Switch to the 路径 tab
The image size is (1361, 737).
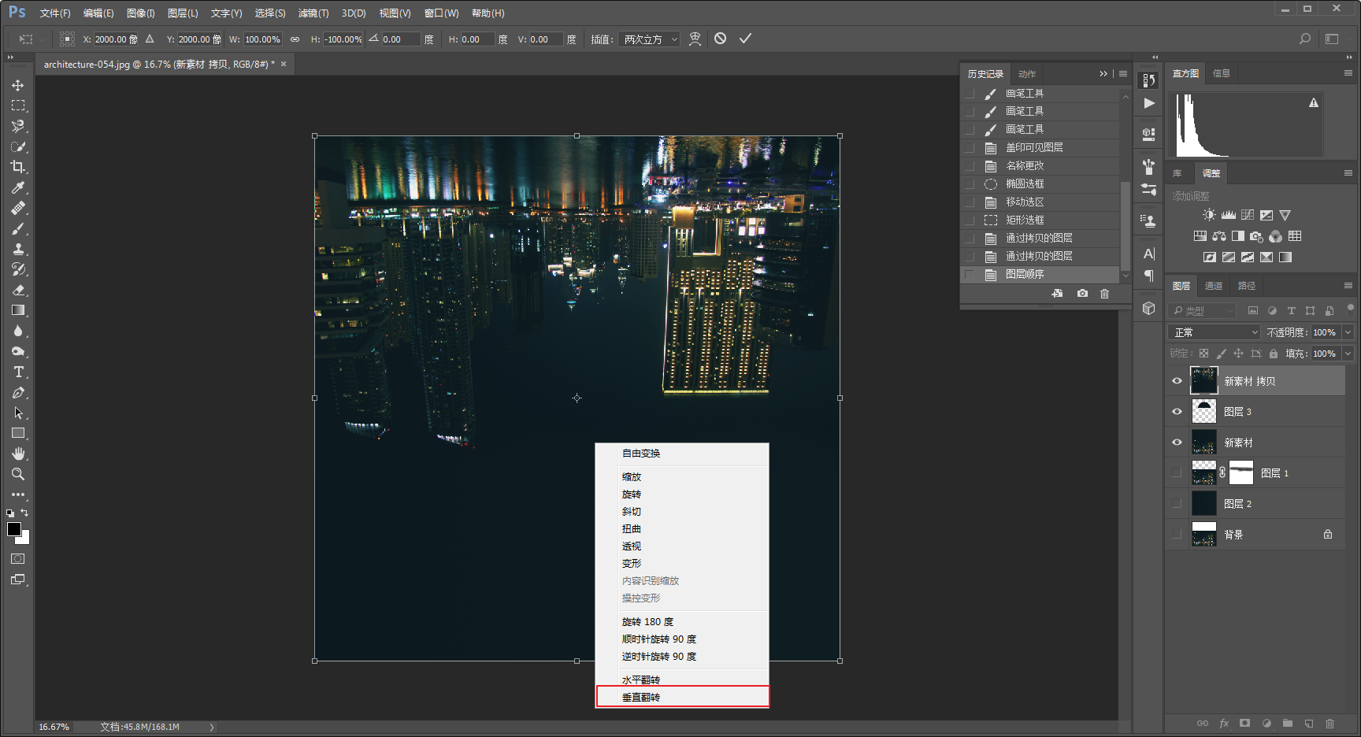coord(1247,286)
